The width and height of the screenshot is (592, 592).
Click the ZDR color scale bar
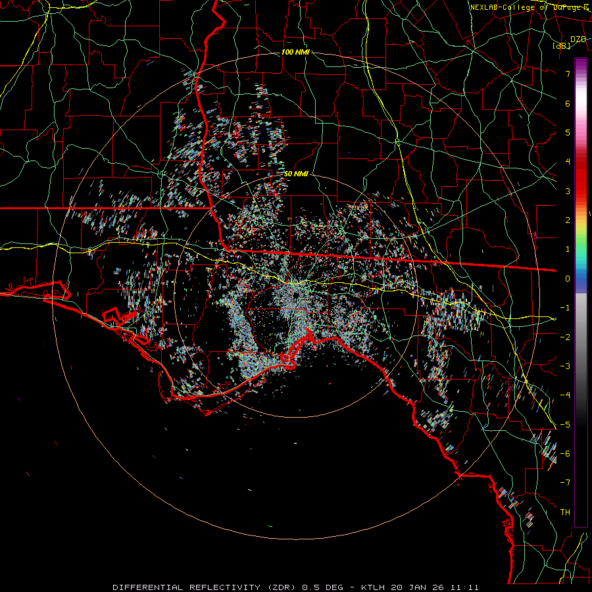tap(581, 292)
